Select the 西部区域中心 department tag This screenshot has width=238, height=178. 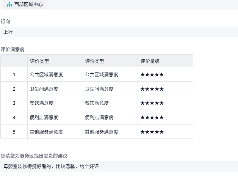28,5
